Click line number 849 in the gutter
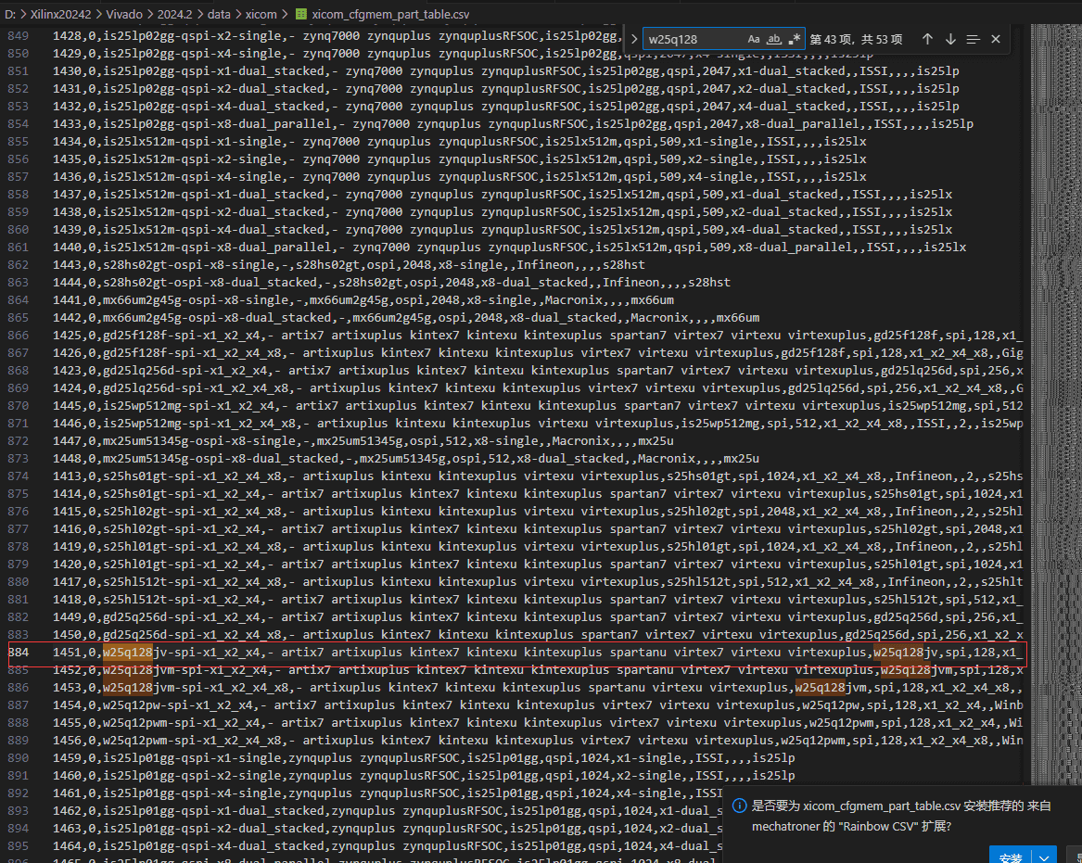Viewport: 1082px width, 863px height. point(18,36)
